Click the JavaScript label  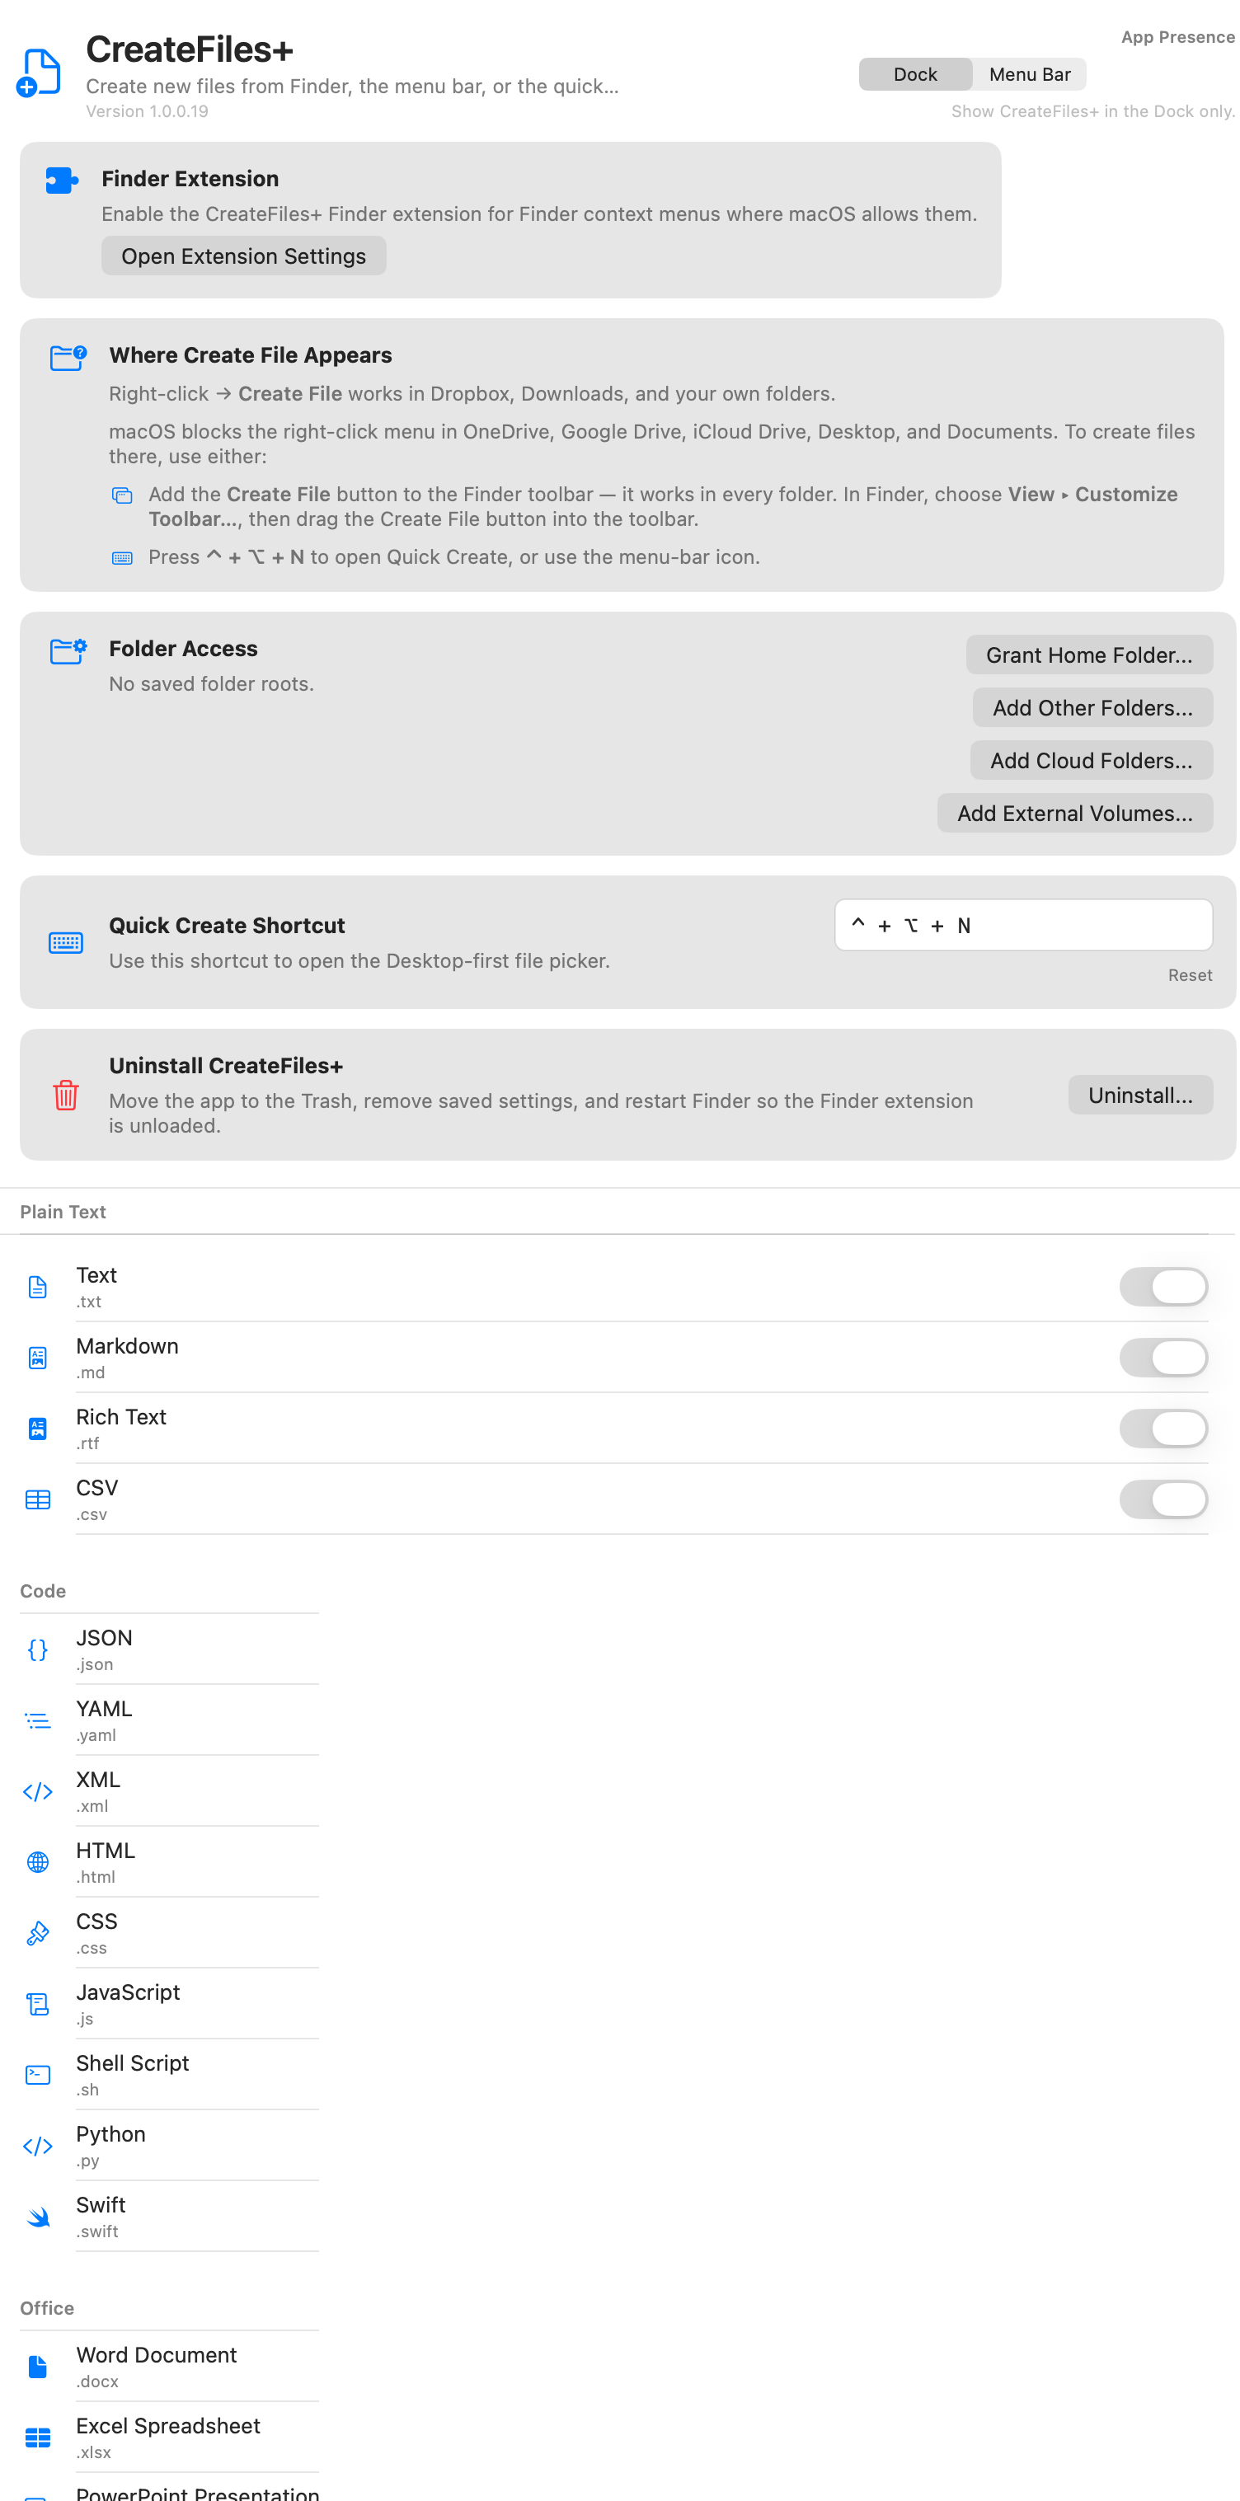point(128,1992)
